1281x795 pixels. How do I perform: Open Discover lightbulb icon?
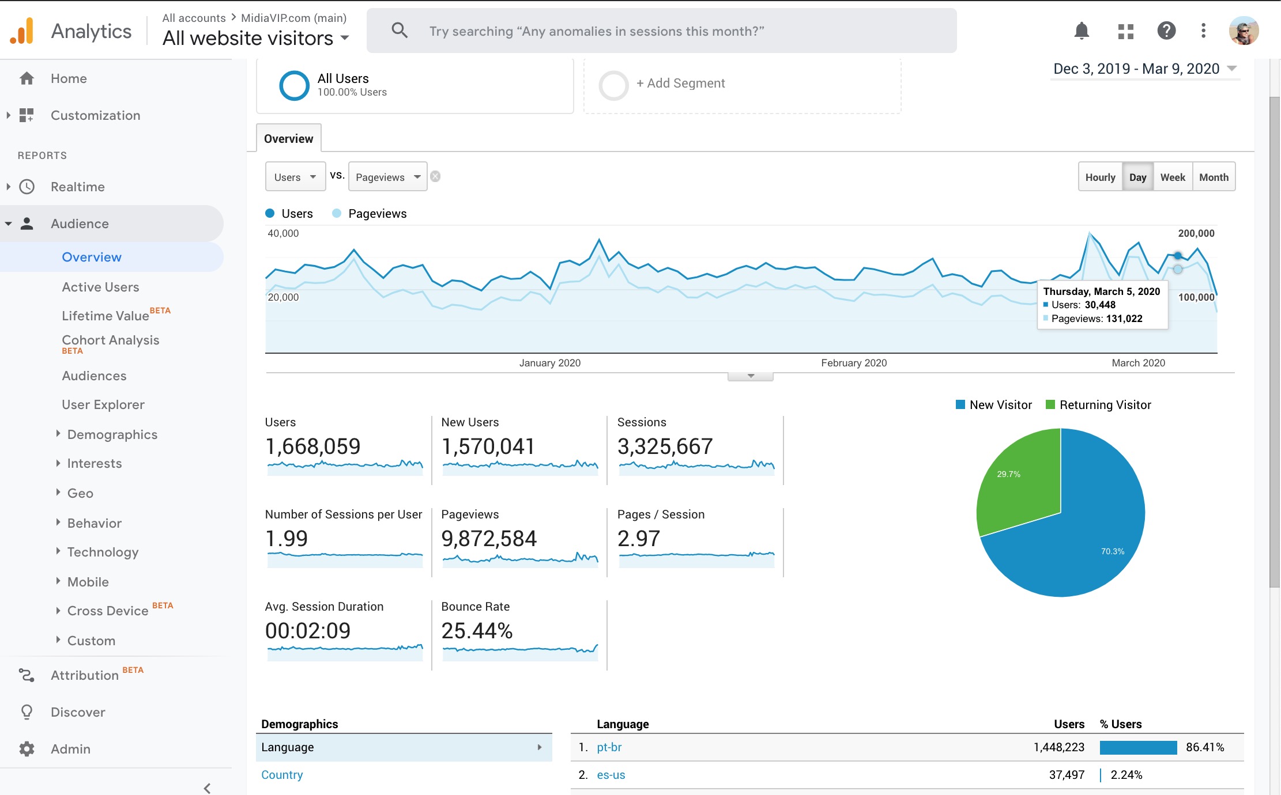pos(27,712)
